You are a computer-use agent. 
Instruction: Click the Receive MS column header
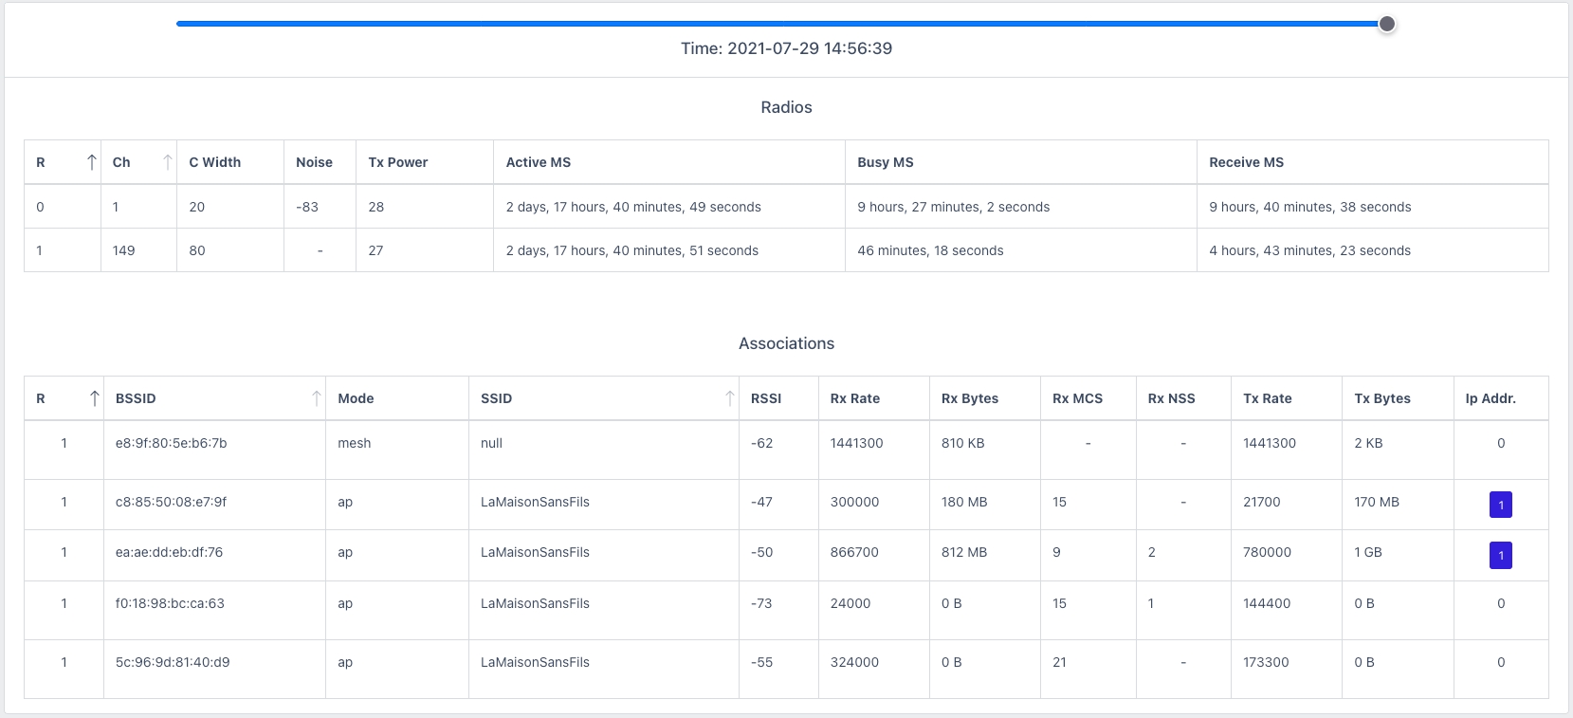pos(1246,162)
